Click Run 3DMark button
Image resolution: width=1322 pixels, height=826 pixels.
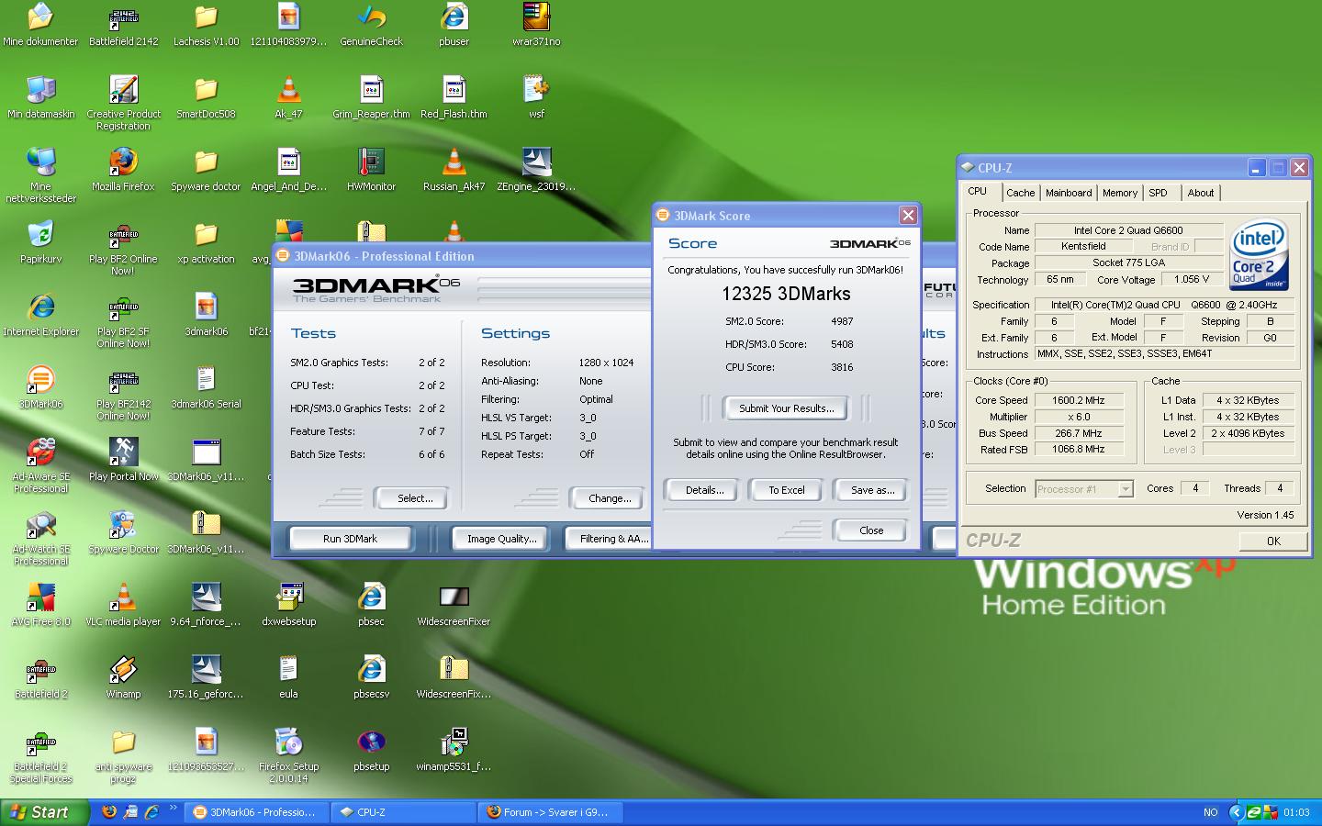point(350,539)
